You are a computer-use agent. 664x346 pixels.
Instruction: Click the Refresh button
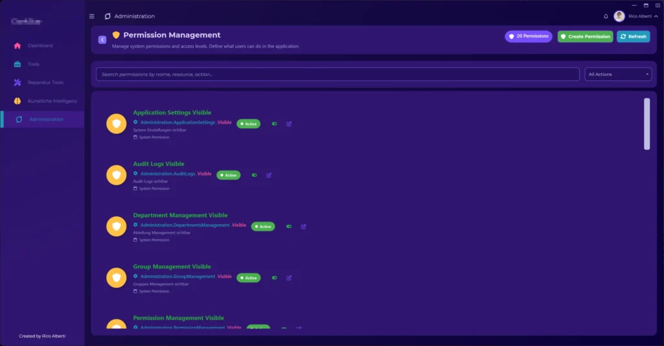coord(633,36)
